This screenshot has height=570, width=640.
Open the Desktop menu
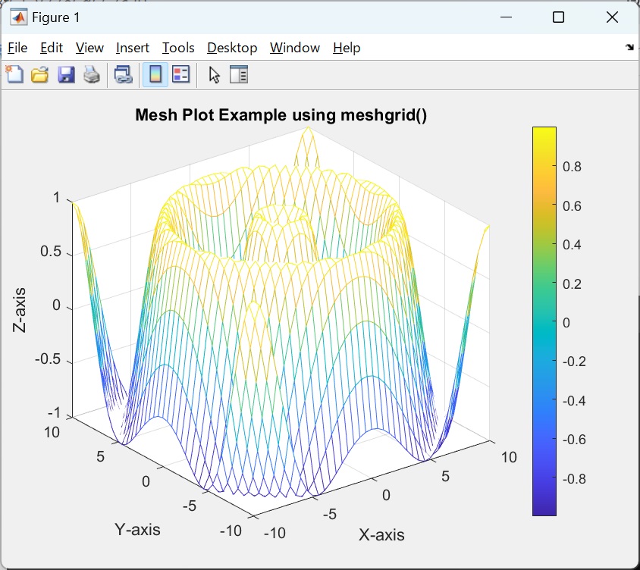pyautogui.click(x=232, y=48)
